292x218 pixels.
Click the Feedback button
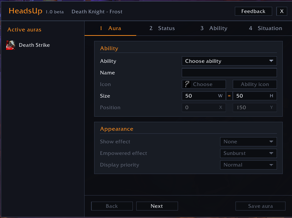click(253, 11)
